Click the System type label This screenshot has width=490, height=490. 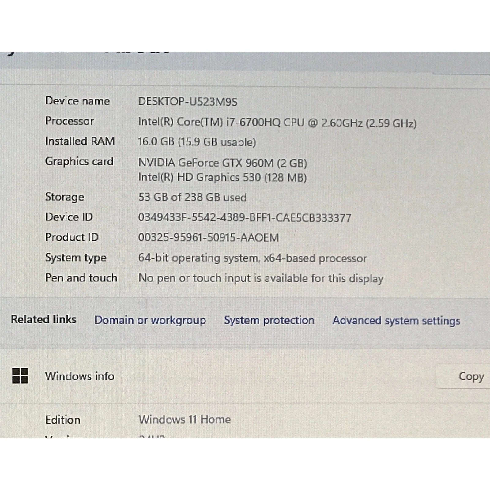(x=76, y=258)
